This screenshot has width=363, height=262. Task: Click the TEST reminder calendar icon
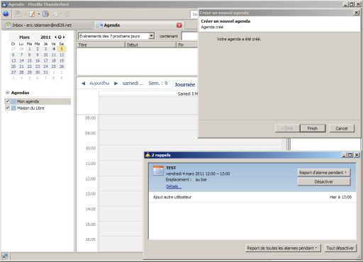pos(158,171)
